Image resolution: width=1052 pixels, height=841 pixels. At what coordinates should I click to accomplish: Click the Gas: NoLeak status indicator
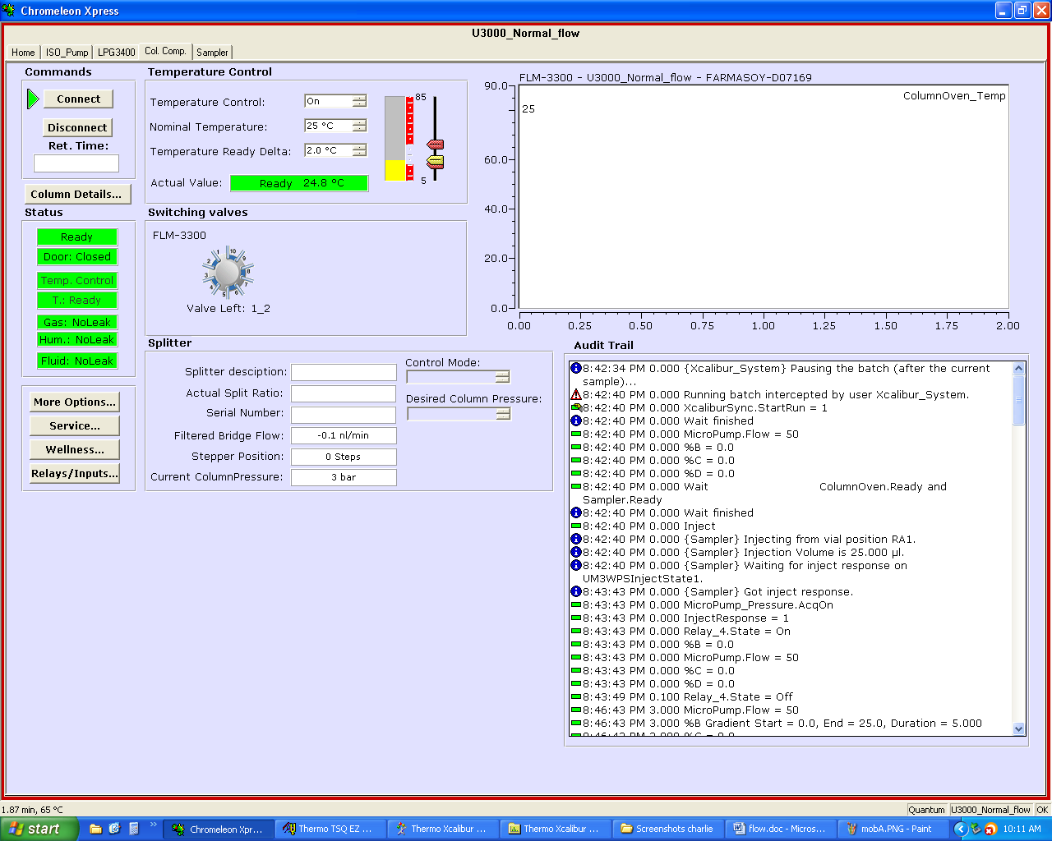[x=77, y=323]
